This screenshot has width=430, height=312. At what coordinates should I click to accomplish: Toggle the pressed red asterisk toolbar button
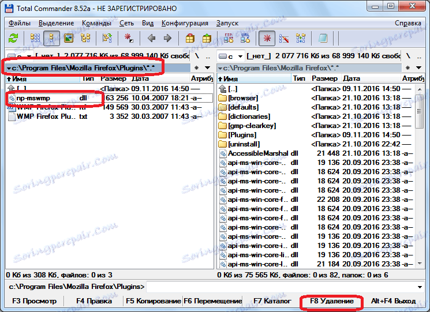tap(267, 38)
